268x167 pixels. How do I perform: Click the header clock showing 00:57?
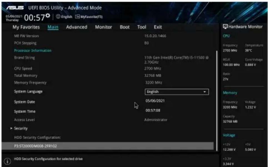coord(34,18)
